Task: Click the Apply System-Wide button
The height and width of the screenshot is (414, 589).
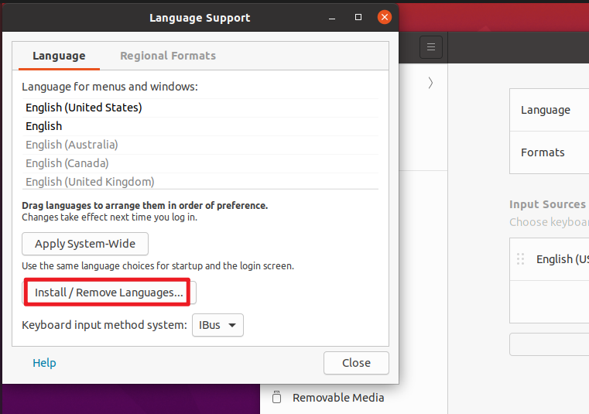Action: (85, 244)
